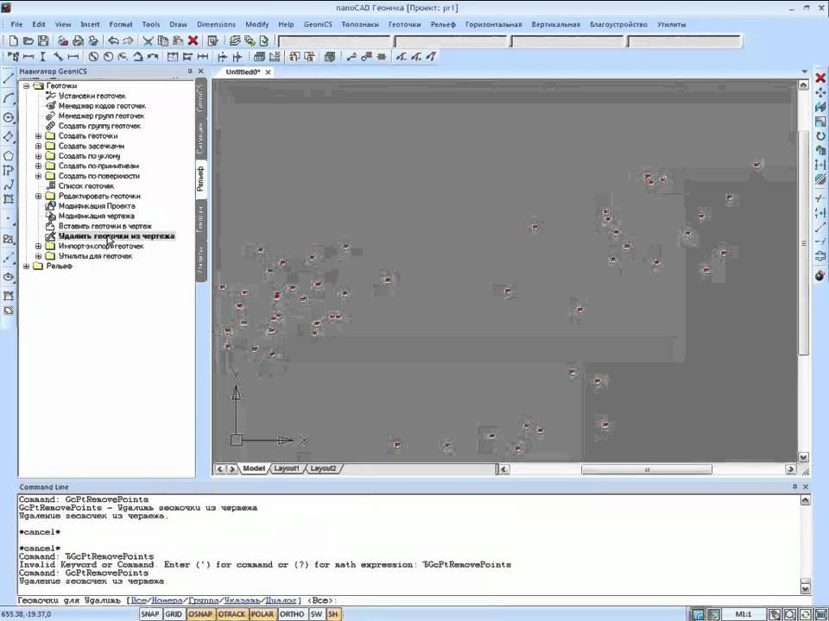Screen dimensions: 829x621
Task: Select the Arc draw tool
Action: pyautogui.click(x=9, y=98)
